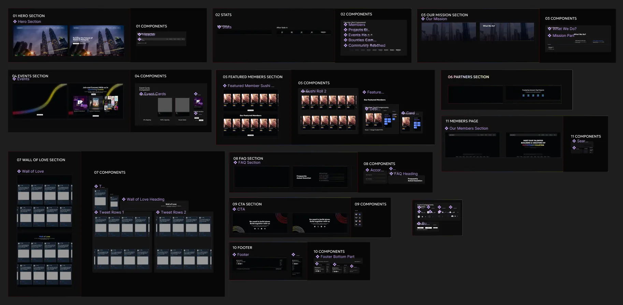Click the component icon next to Sushi Roll 2

pyautogui.click(x=303, y=91)
